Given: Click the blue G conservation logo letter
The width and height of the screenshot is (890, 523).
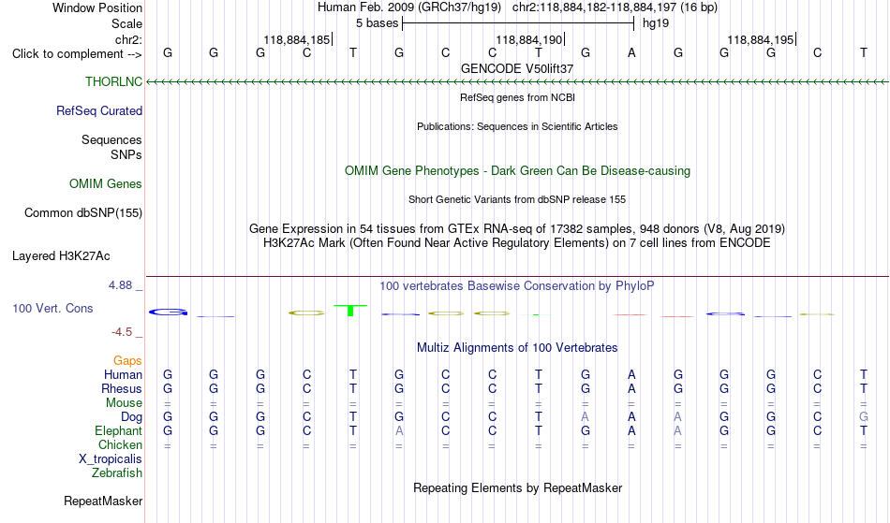Looking at the screenshot, I should 168,312.
